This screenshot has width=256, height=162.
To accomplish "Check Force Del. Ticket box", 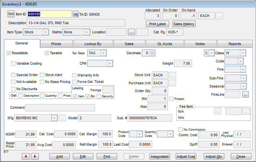I will pyautogui.click(x=74, y=82).
